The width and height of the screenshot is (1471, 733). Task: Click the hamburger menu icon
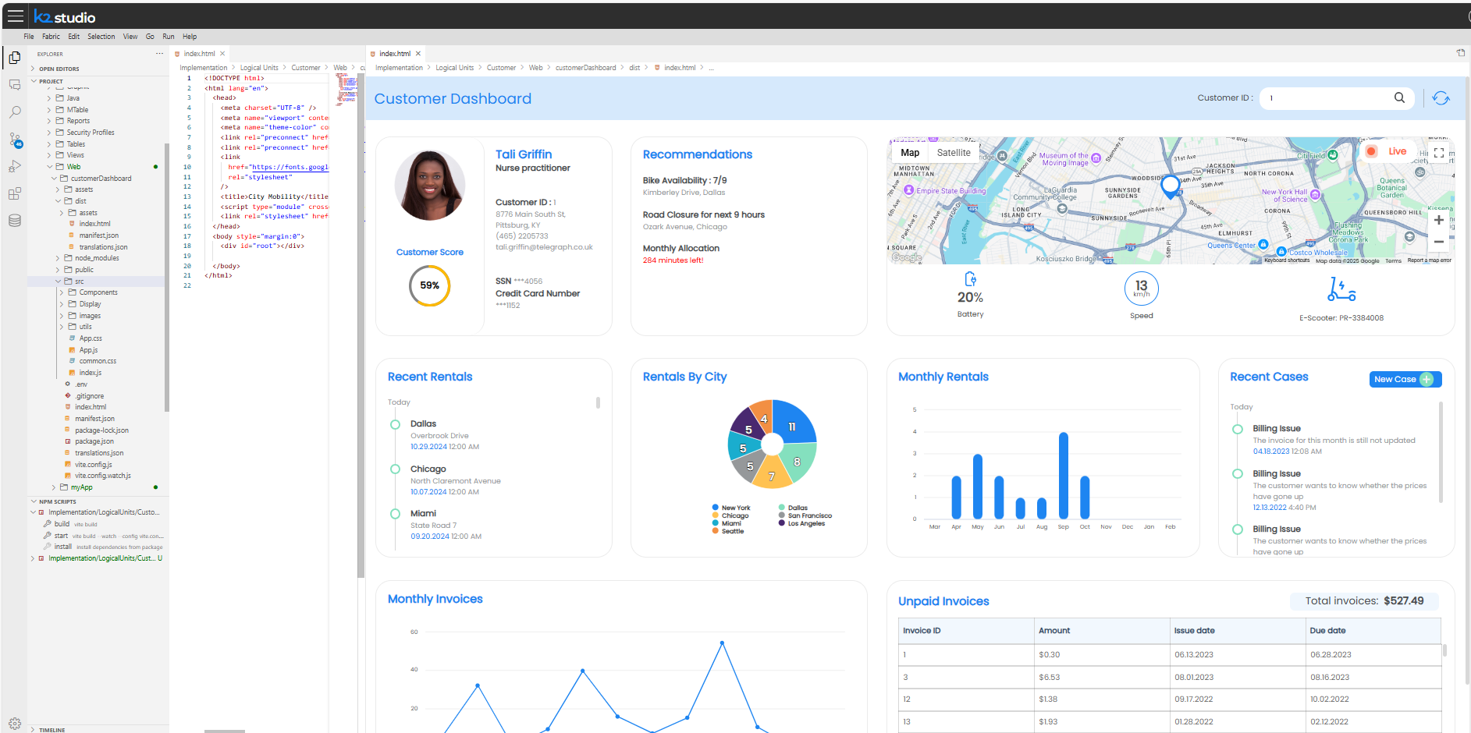[x=16, y=16]
